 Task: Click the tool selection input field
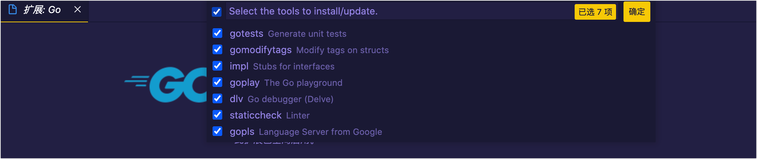pyautogui.click(x=399, y=12)
